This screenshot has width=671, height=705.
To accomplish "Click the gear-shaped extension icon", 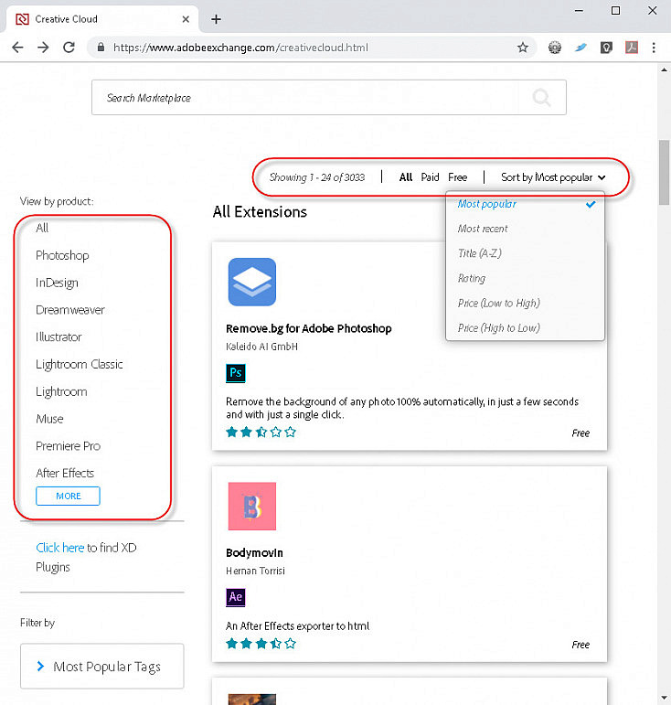I will point(555,48).
